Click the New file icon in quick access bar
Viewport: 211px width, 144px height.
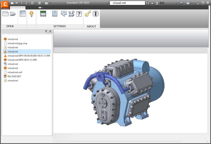click(x=12, y=3)
